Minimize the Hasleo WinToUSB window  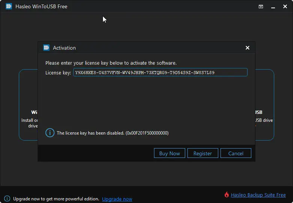coord(273,7)
